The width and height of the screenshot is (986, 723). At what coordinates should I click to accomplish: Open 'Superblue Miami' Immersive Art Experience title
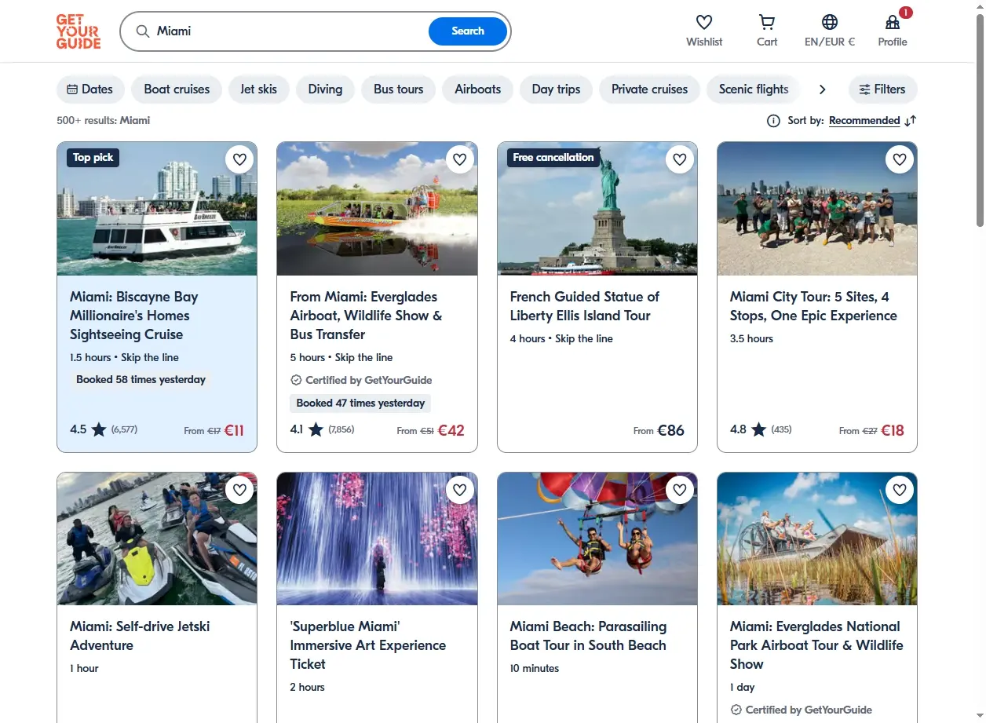coord(367,645)
